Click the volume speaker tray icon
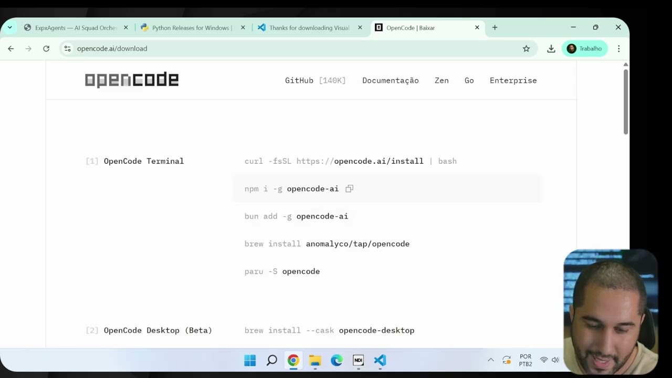 (555, 360)
